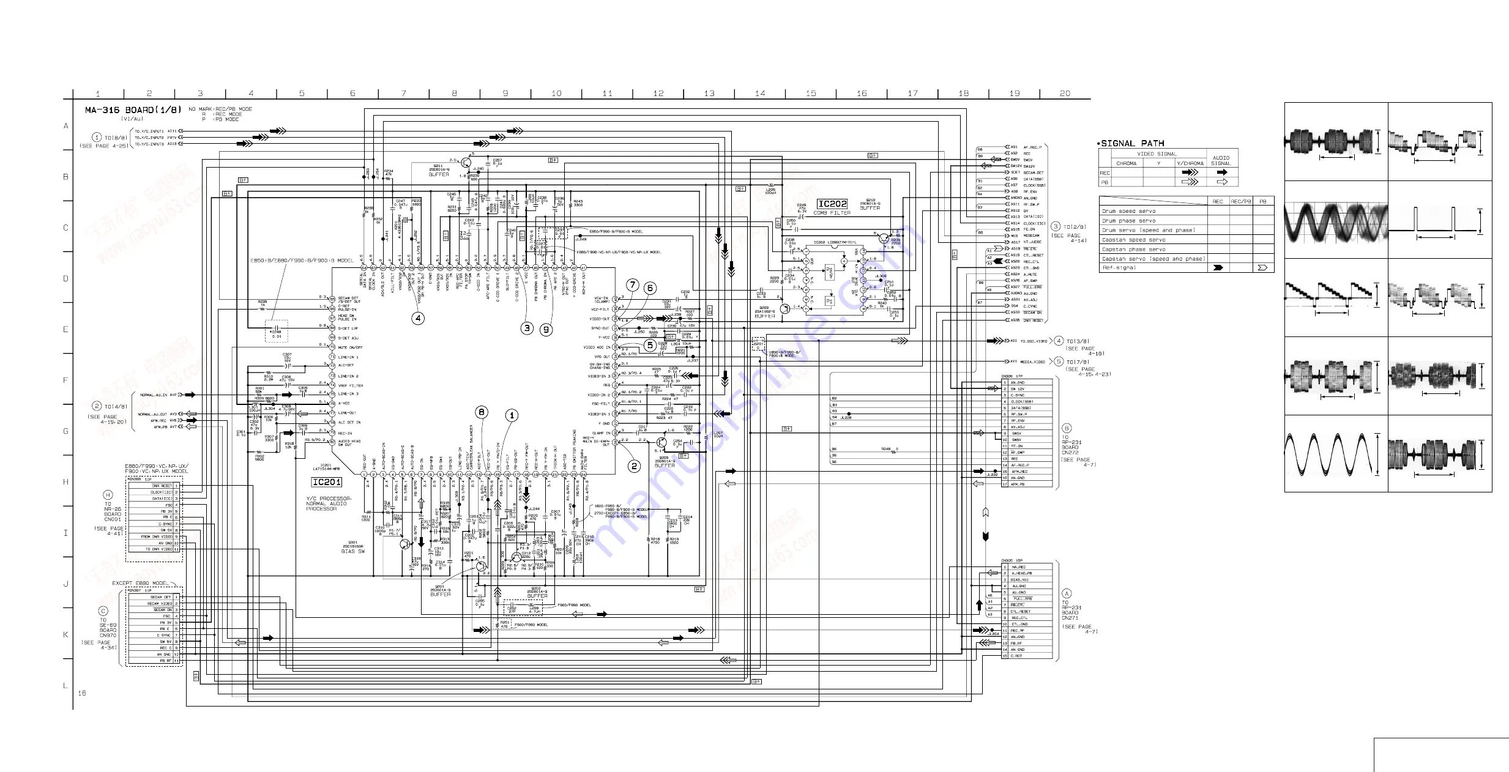Viewport: 1509px width, 772px height.
Task: Click the 'NO MARK:REC/PB MODE' legend text
Action: click(220, 109)
